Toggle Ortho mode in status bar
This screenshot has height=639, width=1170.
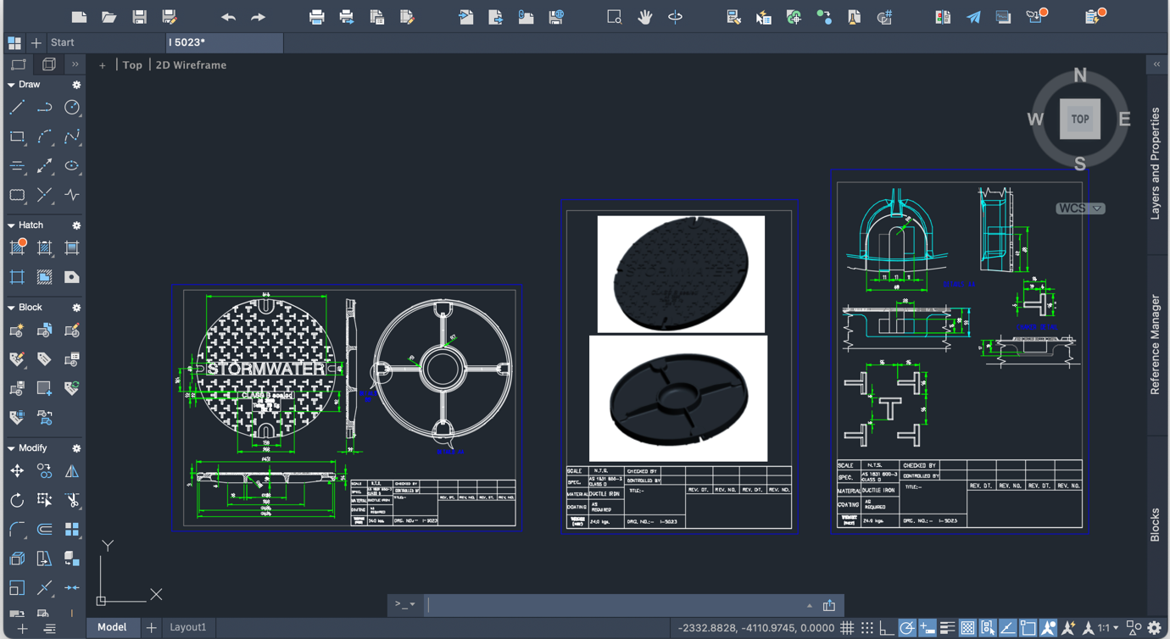[886, 628]
